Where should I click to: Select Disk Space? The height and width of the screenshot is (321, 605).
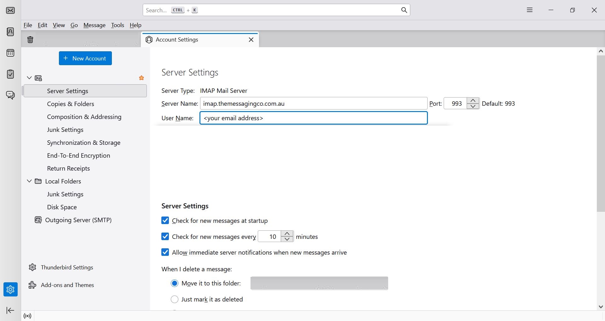(x=85, y=207)
